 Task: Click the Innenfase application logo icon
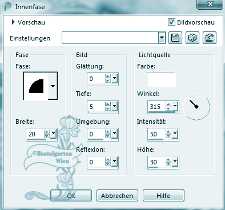[x=8, y=7]
